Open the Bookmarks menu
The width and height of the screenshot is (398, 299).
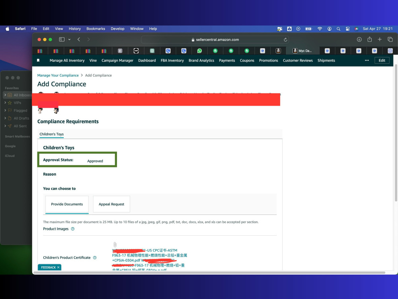click(96, 29)
